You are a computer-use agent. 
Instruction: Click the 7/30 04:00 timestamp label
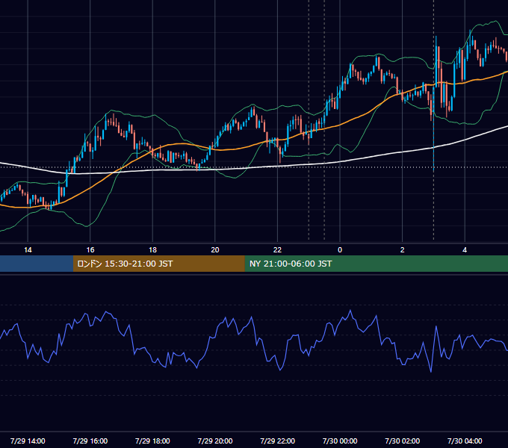465,441
